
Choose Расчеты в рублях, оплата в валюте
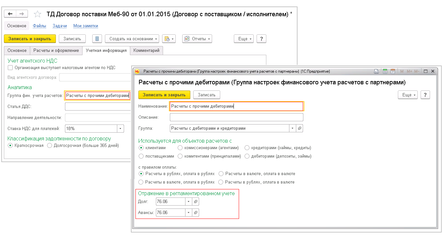[221, 182]
